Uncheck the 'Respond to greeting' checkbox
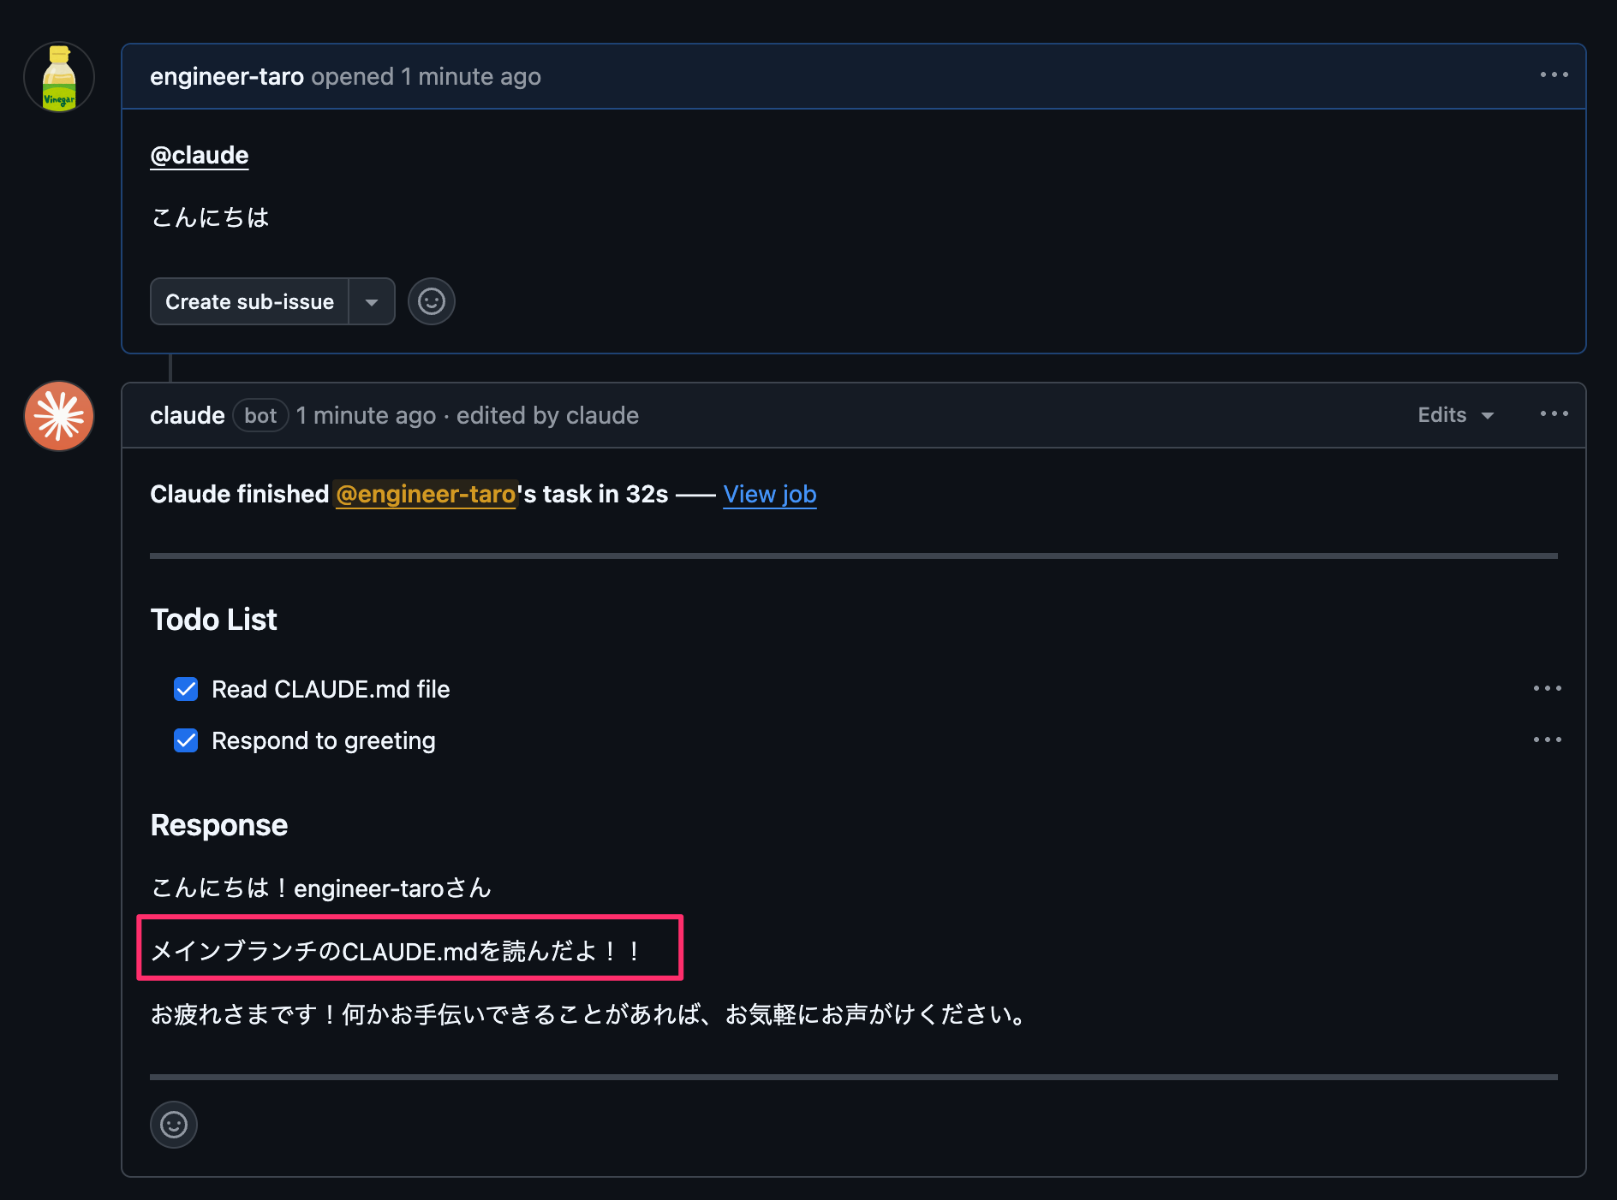 (186, 740)
